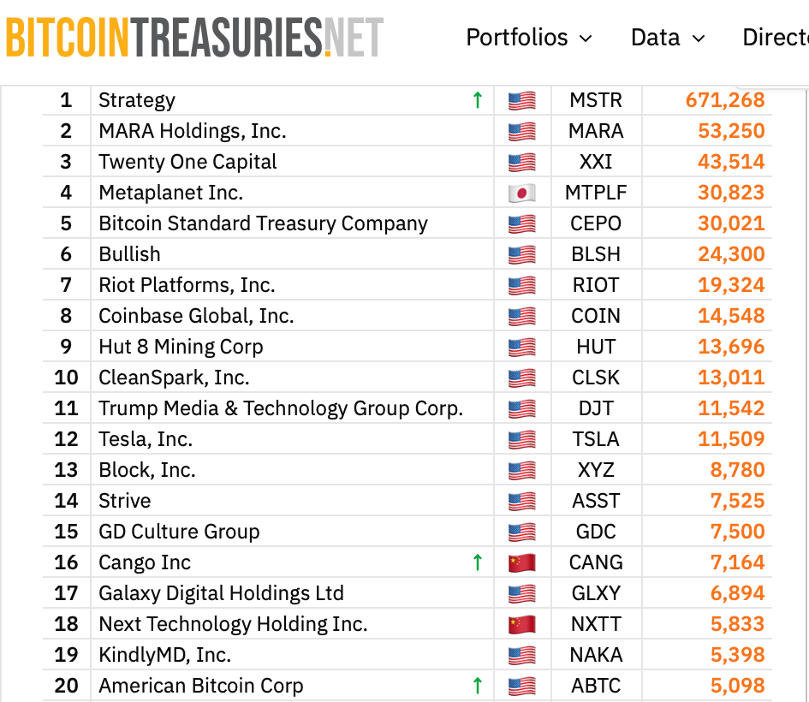The image size is (809, 702).
Task: Click the green up arrow beside Strategy
Action: point(477,100)
